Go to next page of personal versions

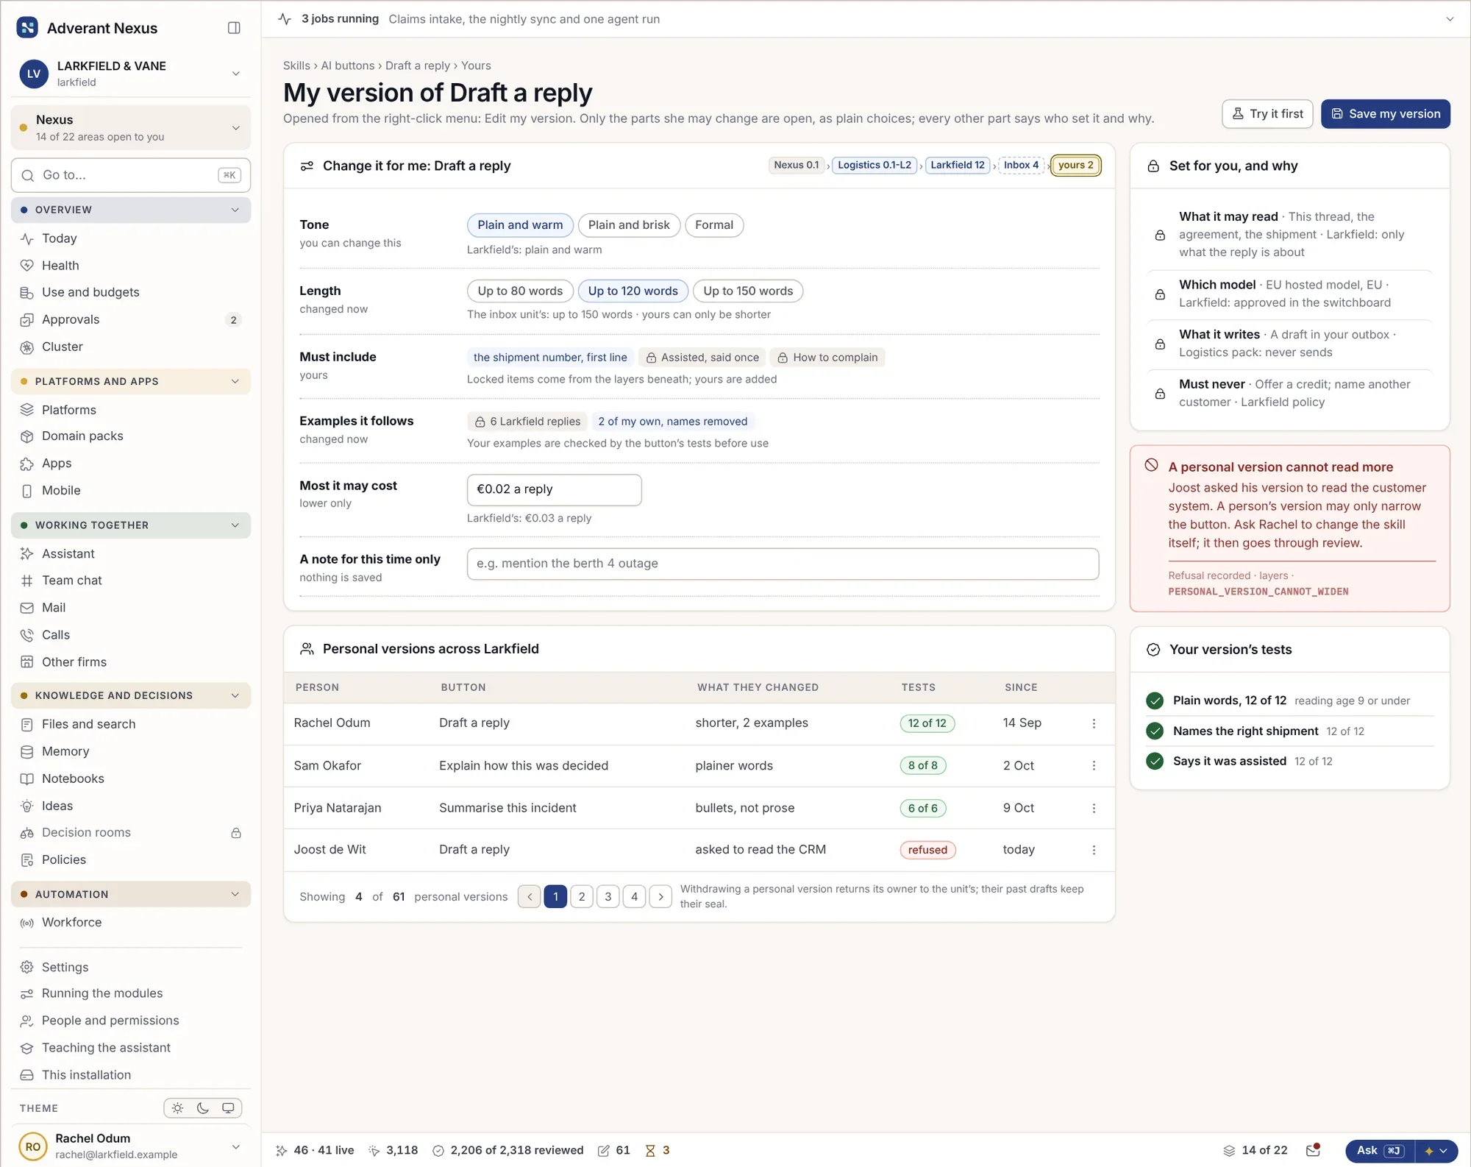(x=660, y=896)
